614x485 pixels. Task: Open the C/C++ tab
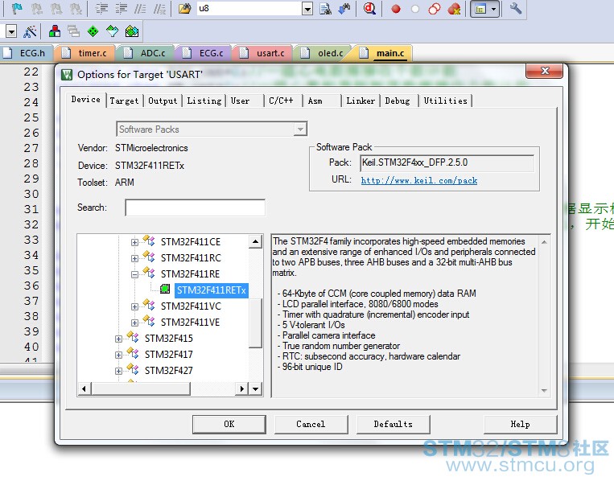point(281,101)
